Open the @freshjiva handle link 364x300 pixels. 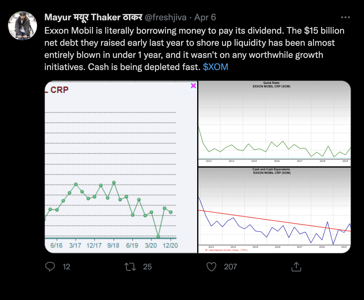165,18
